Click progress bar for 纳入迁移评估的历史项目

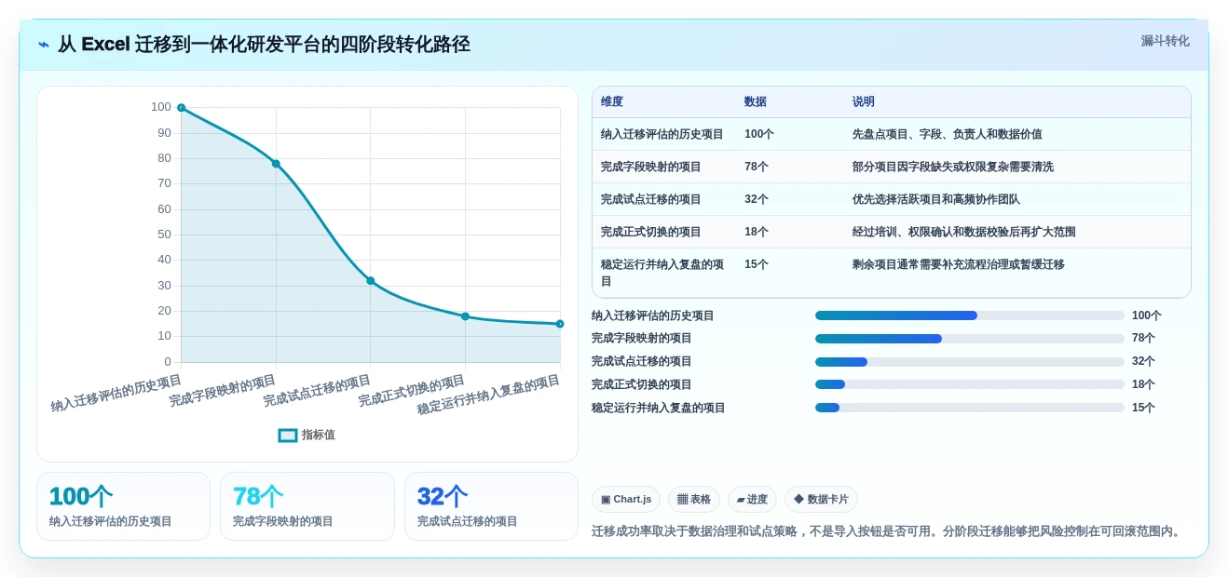pos(970,315)
